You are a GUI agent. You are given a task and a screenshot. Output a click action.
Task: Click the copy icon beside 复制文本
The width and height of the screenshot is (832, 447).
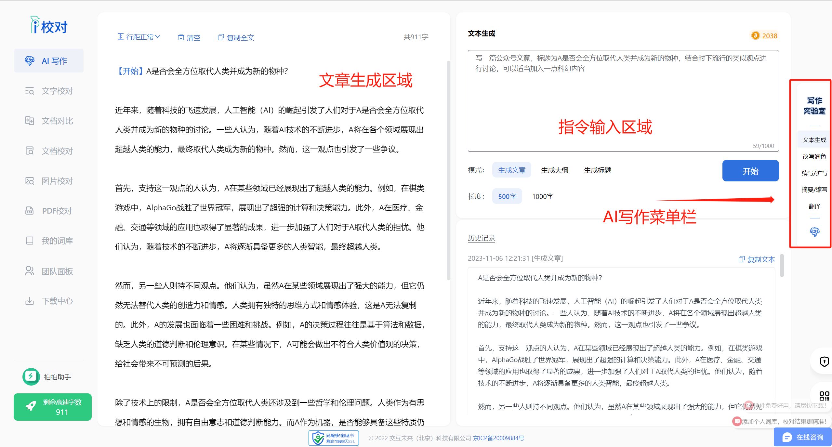(742, 259)
